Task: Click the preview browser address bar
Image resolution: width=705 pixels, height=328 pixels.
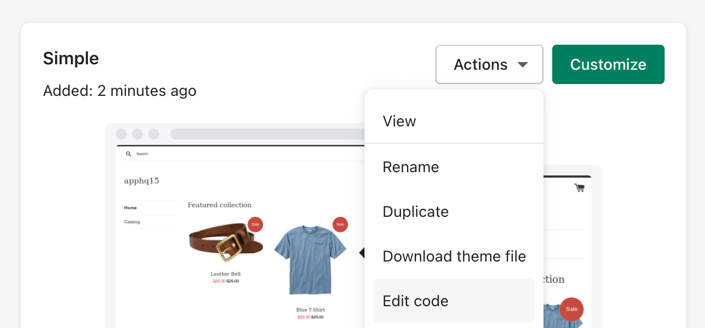Action: [x=267, y=134]
